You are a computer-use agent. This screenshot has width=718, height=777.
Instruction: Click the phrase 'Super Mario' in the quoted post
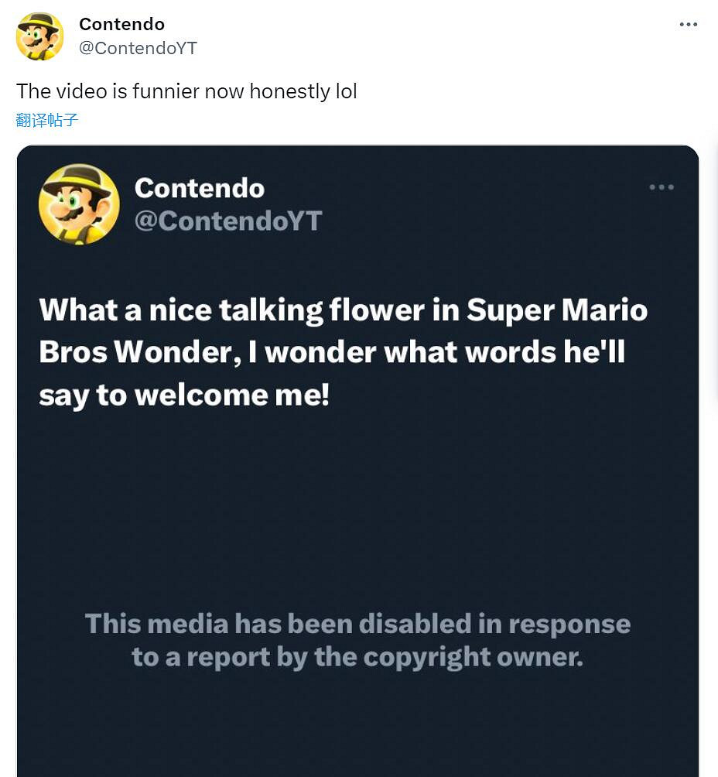pyautogui.click(x=558, y=310)
